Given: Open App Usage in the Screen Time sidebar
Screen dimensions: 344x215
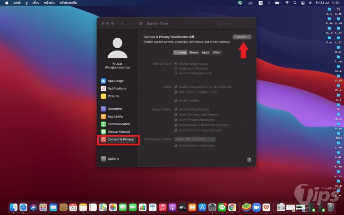Looking at the screenshot, I should coord(112,81).
